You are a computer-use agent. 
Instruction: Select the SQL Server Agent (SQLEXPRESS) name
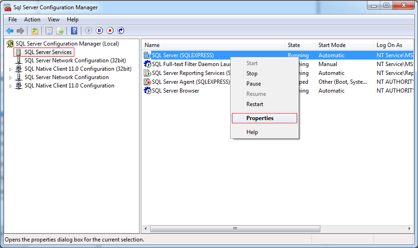[x=191, y=82]
